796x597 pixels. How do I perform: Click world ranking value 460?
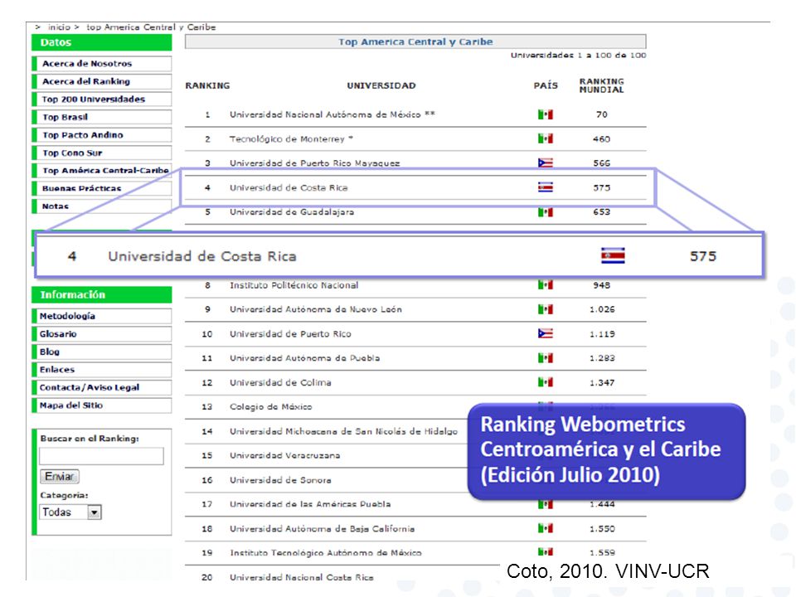click(x=602, y=138)
